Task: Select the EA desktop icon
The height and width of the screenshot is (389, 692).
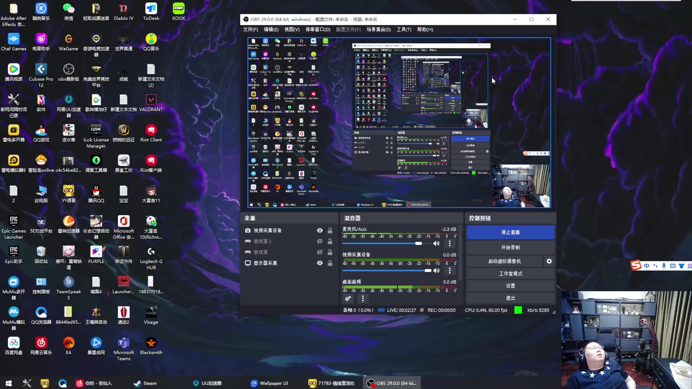Action: [x=68, y=346]
